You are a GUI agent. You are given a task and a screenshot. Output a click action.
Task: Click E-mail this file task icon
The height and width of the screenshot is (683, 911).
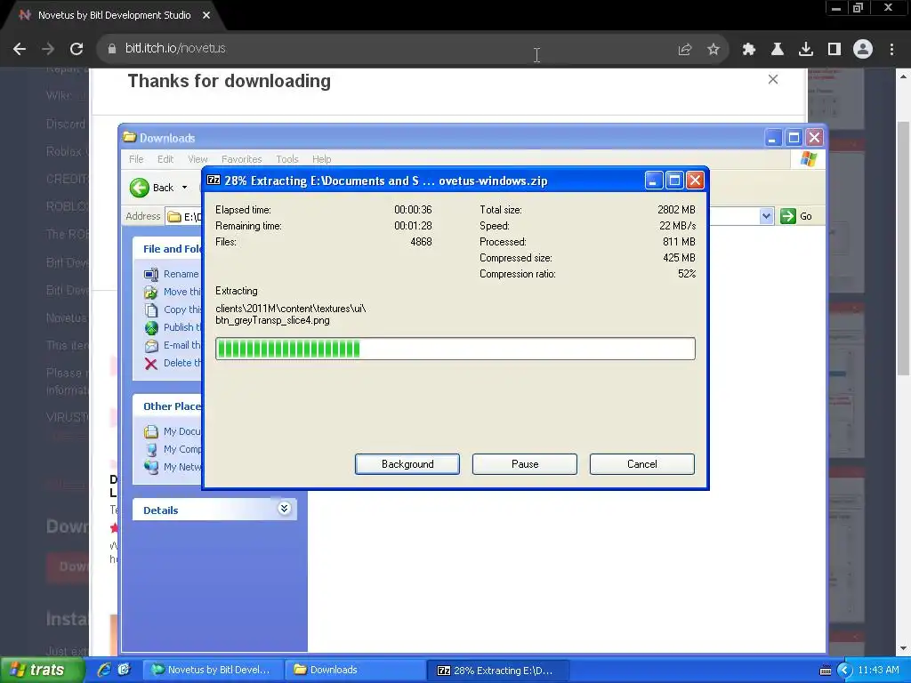click(151, 346)
